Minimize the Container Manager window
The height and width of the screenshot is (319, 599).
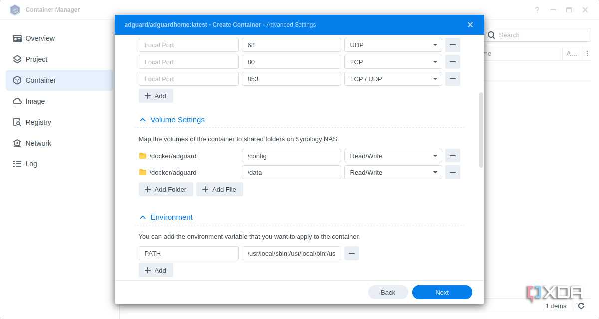point(553,10)
